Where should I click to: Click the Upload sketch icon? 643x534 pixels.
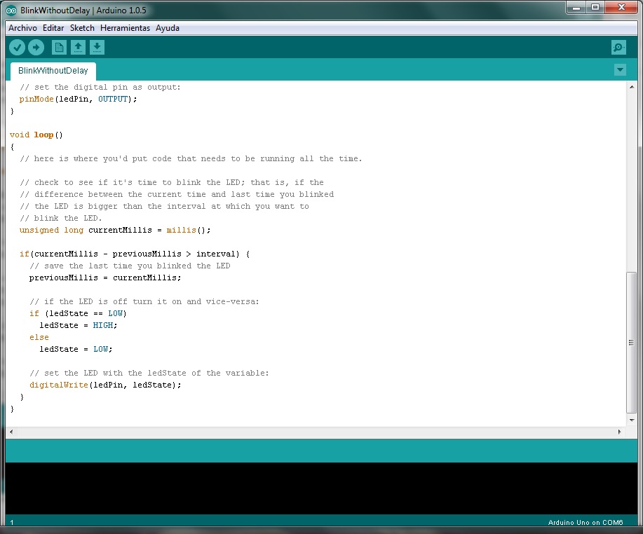click(x=36, y=47)
